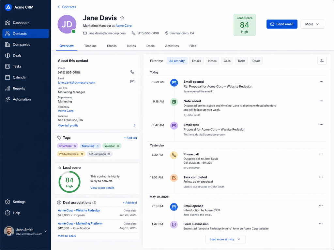Expand the More dropdown button
The height and width of the screenshot is (250, 334).
[312, 24]
